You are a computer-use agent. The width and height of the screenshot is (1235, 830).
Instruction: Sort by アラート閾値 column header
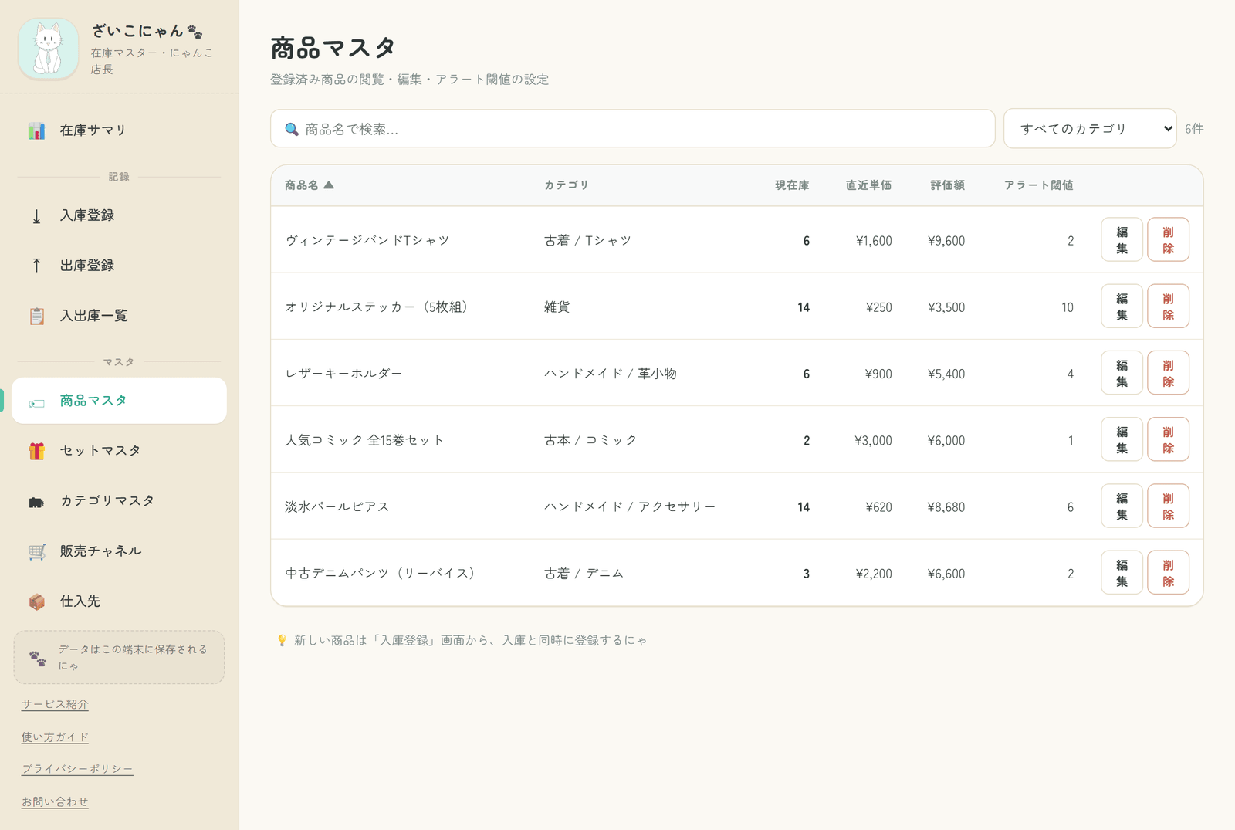click(x=1038, y=185)
